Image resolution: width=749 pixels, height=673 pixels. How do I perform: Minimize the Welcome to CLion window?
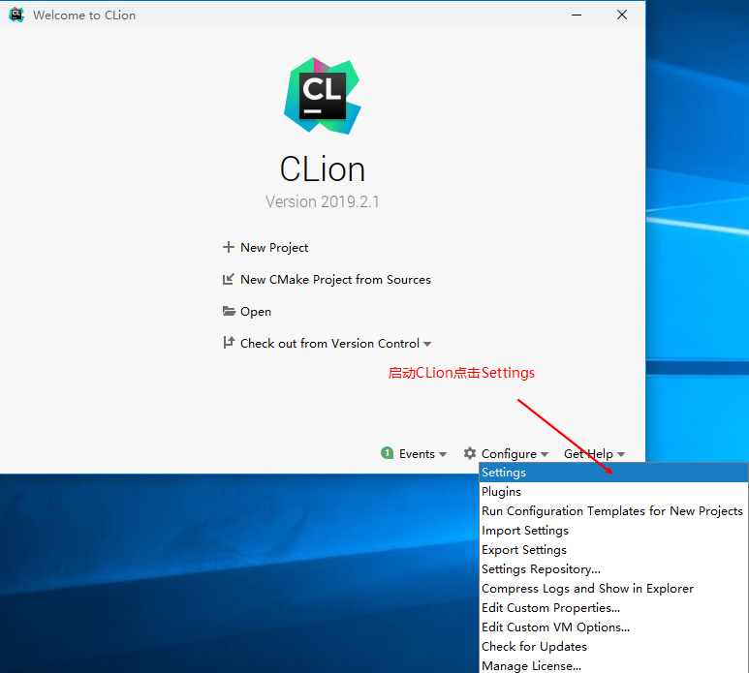point(577,15)
